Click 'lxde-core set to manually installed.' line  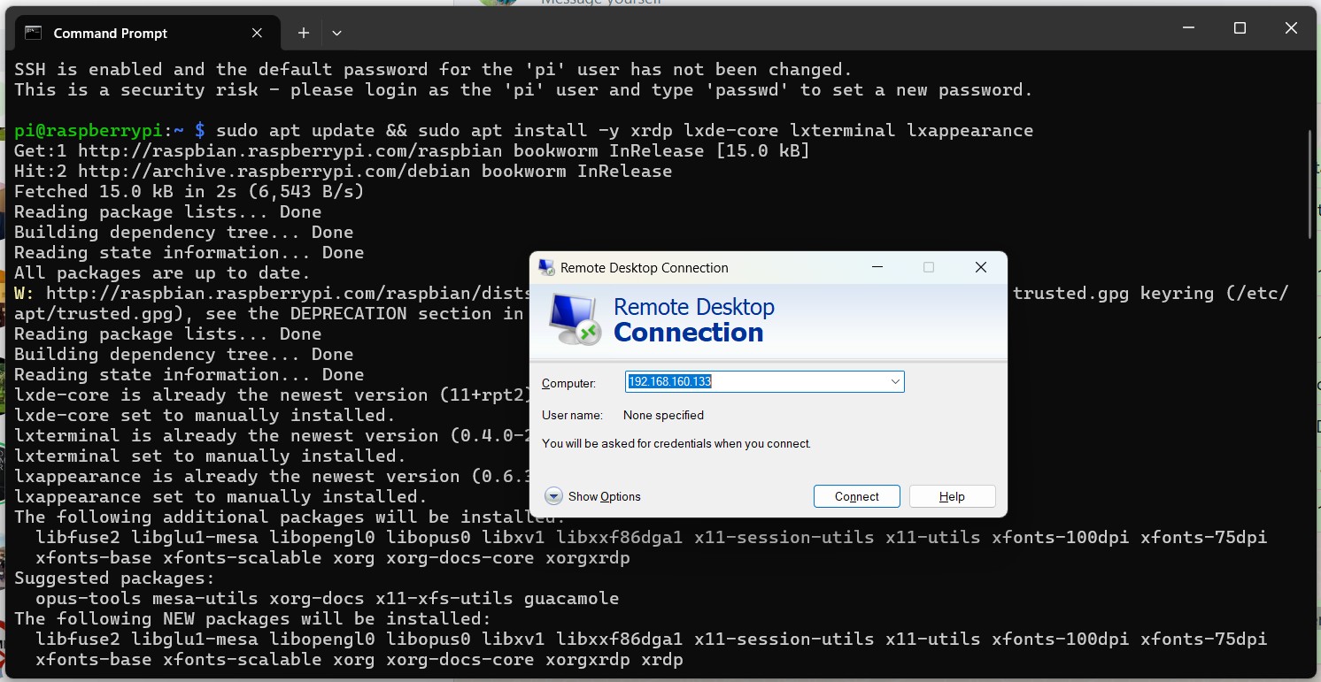pyautogui.click(x=205, y=415)
